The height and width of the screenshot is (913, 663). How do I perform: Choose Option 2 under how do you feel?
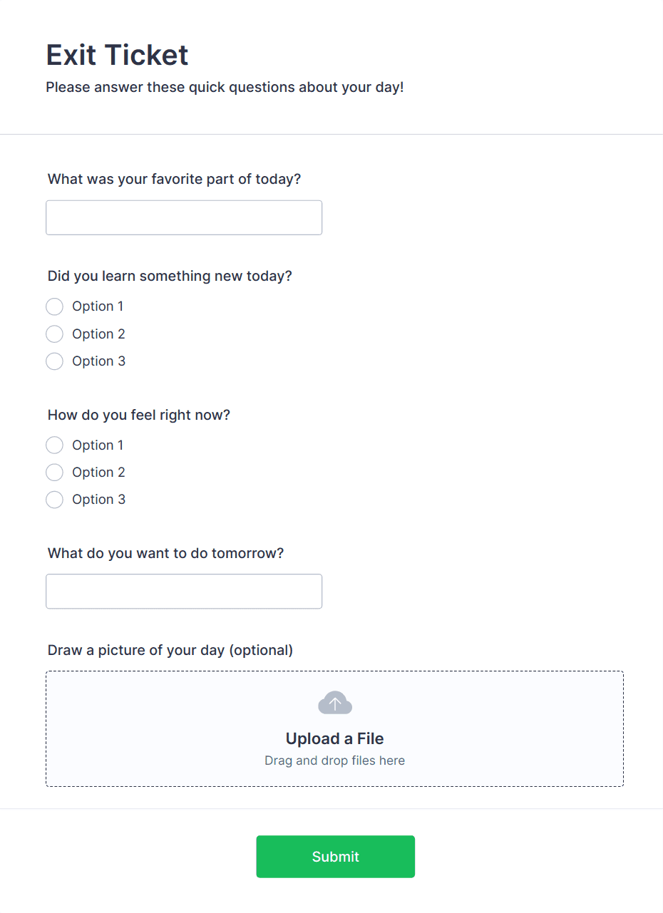(x=55, y=472)
